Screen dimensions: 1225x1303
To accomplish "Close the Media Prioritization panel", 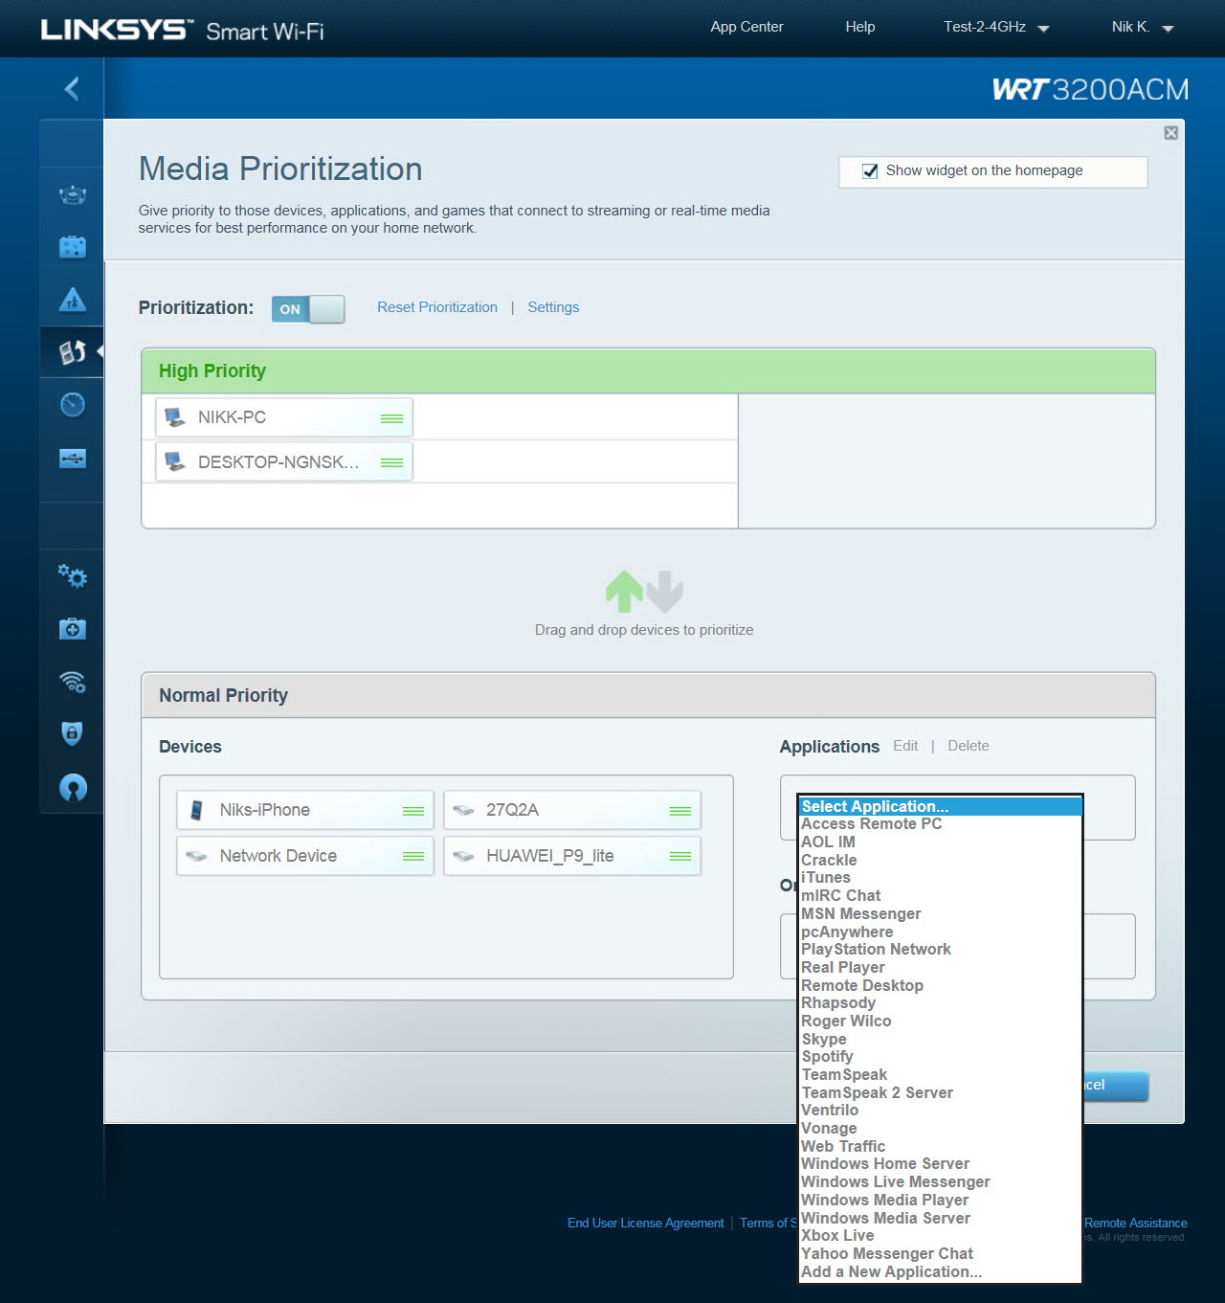I will 1170,133.
